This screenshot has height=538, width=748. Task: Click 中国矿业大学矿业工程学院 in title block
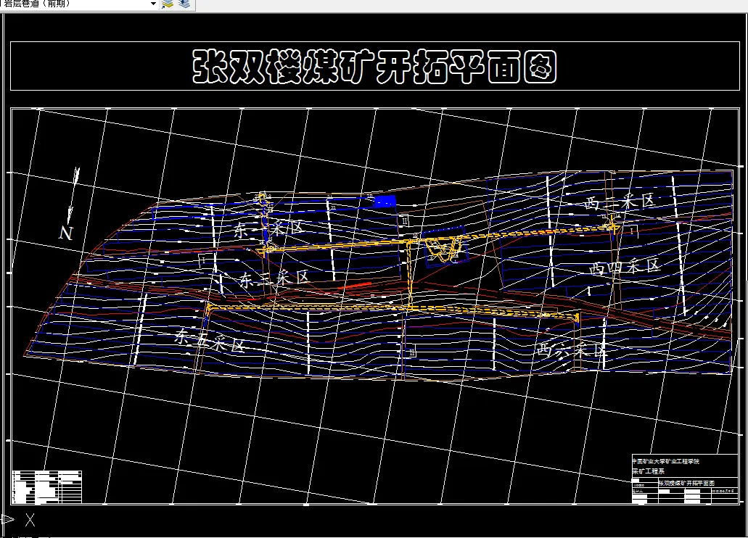click(666, 461)
